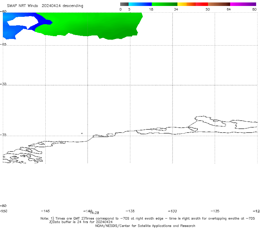
Task: Click the longitude label '-145'
Action: (x=45, y=211)
